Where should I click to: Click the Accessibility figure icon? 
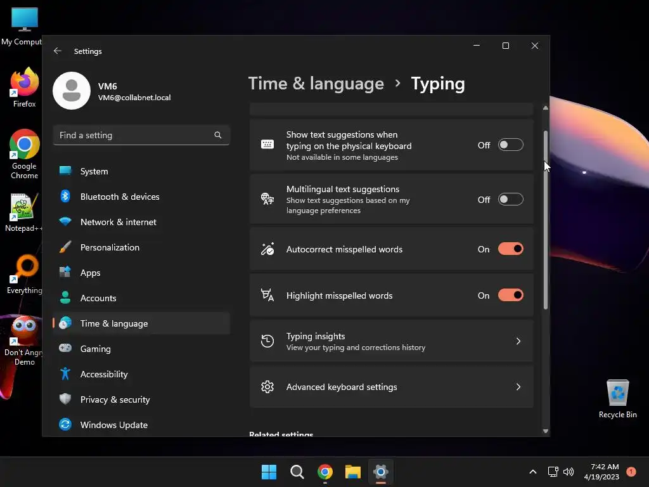coord(65,373)
